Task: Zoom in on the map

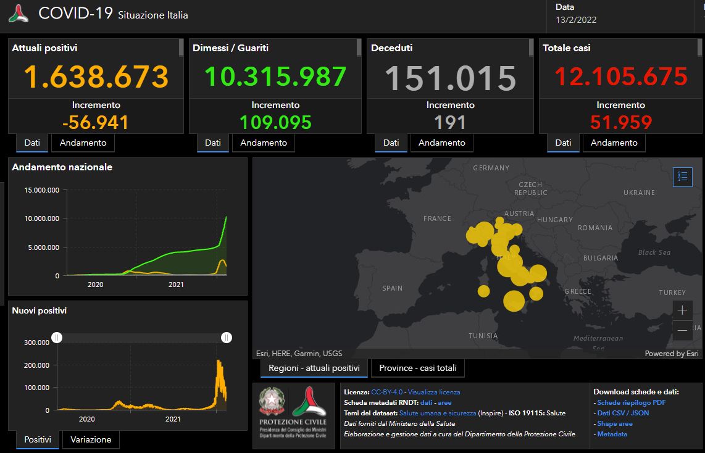Action: (682, 310)
